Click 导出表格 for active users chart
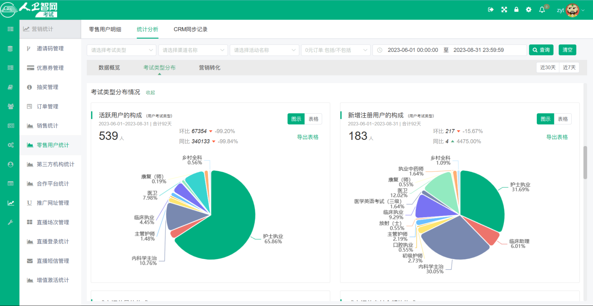 click(308, 137)
